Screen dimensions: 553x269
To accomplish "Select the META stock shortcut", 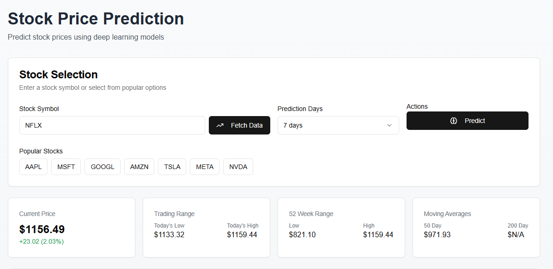I will click(x=204, y=166).
